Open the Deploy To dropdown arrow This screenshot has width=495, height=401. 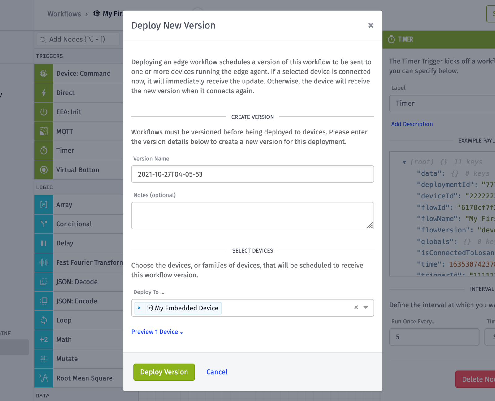pyautogui.click(x=366, y=308)
